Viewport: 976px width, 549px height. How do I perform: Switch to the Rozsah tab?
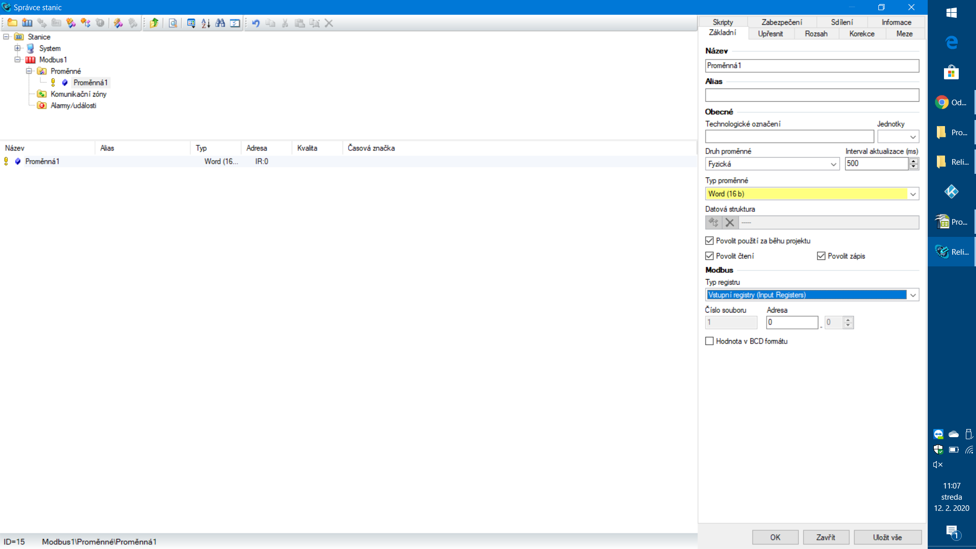pyautogui.click(x=816, y=34)
